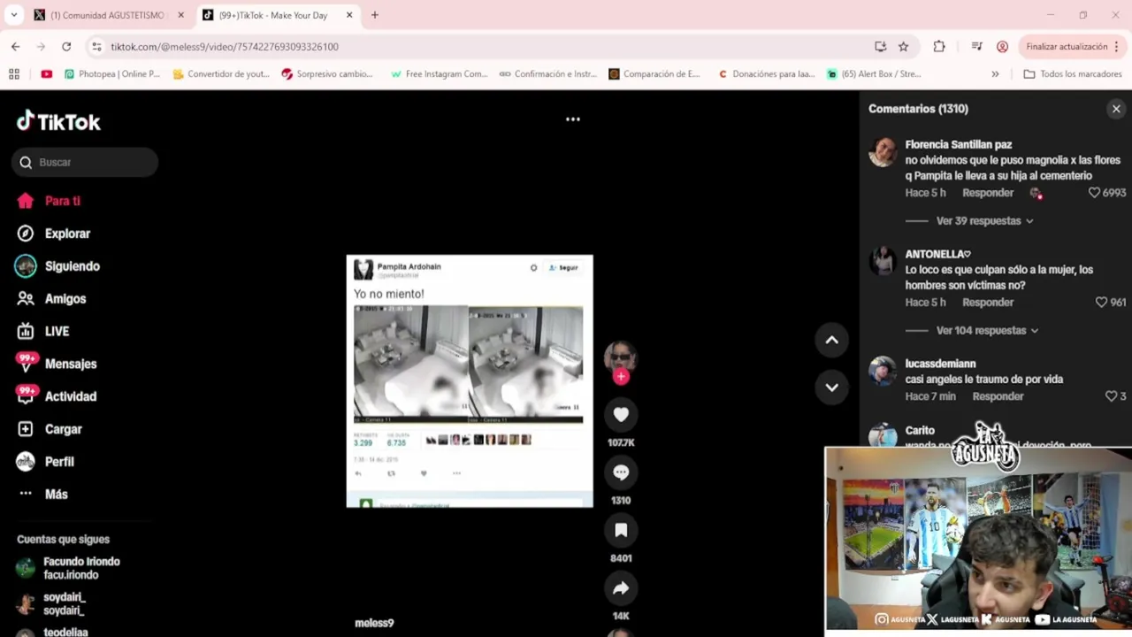This screenshot has width=1132, height=637.
Task: Close the Comentarios panel
Action: point(1116,109)
